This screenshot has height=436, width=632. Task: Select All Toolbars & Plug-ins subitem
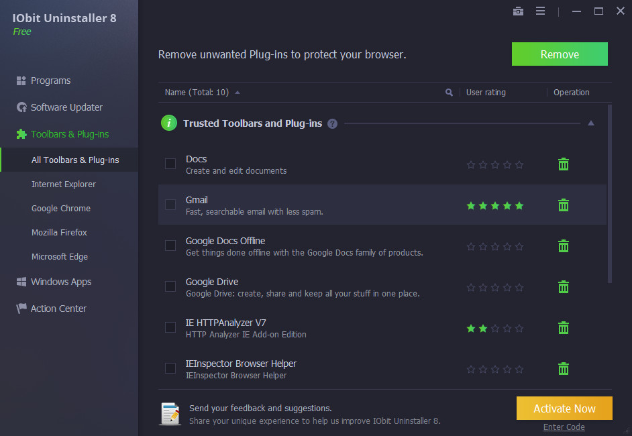click(x=69, y=160)
